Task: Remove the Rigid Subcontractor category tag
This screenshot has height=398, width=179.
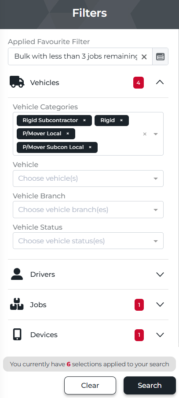Action: click(84, 120)
